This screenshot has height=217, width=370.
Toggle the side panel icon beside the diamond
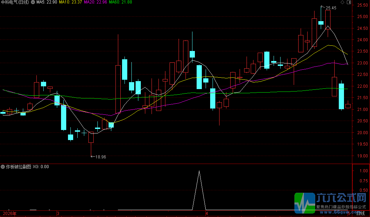349,2
